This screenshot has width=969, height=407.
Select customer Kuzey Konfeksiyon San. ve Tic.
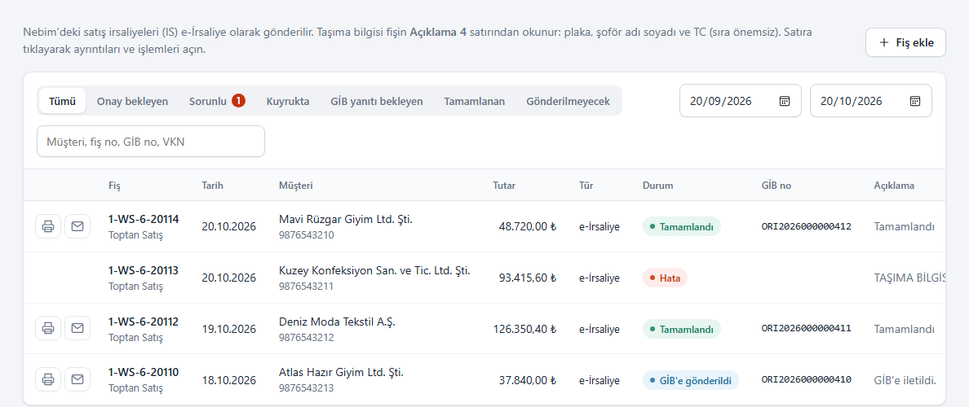click(374, 270)
